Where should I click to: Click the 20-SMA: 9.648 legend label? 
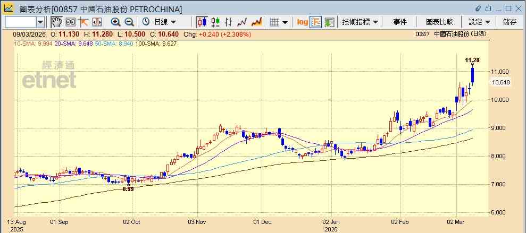(74, 44)
